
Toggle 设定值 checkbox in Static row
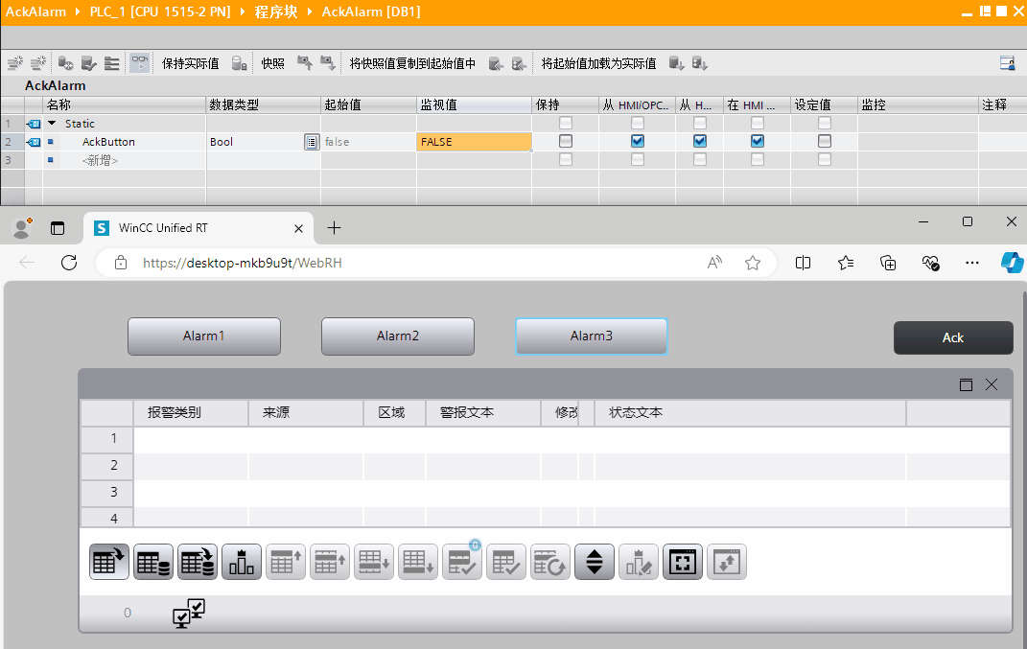(x=825, y=123)
